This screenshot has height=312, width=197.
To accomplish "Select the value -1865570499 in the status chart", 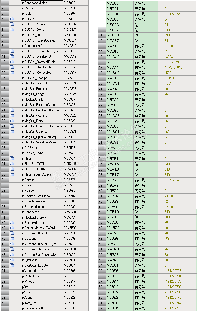I will (x=173, y=180).
